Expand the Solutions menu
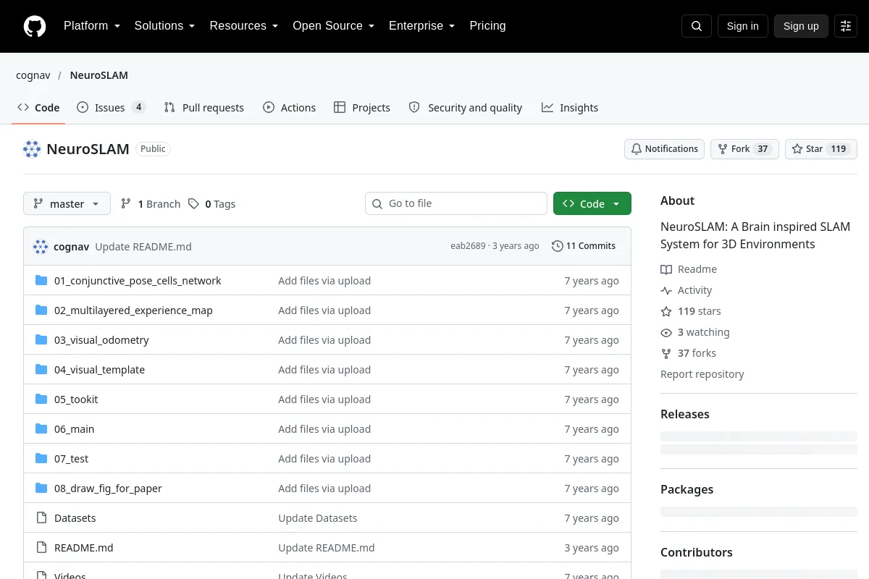The image size is (869, 579). 164,26
